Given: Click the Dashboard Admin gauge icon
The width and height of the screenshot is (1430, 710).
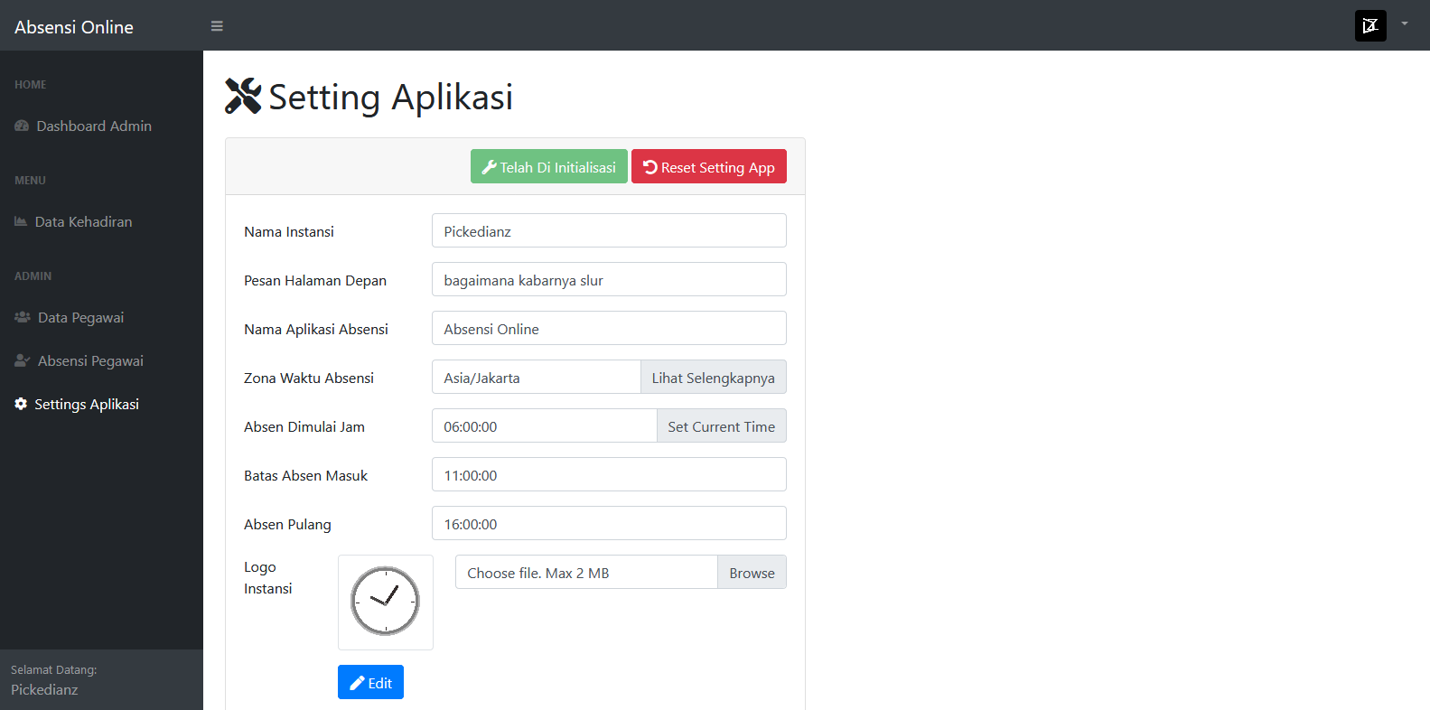Looking at the screenshot, I should (x=22, y=126).
